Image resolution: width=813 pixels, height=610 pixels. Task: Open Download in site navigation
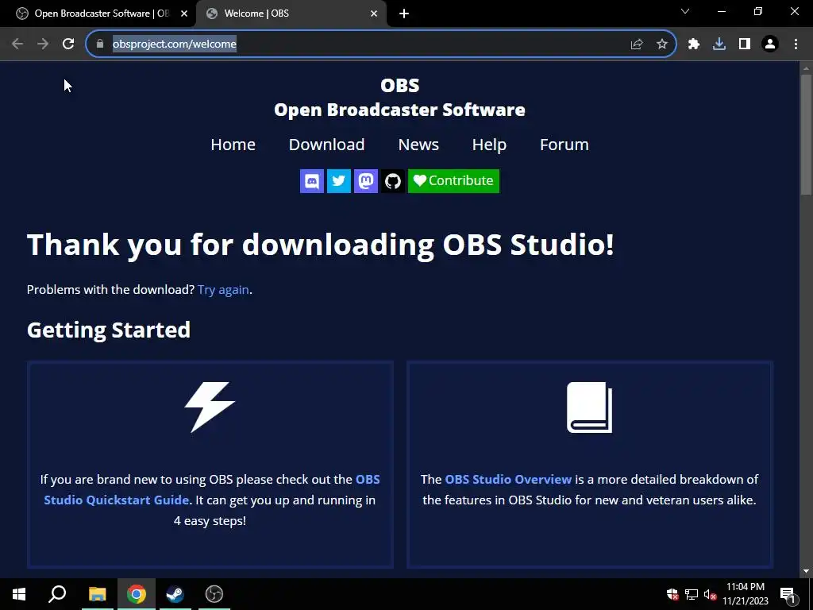(326, 145)
